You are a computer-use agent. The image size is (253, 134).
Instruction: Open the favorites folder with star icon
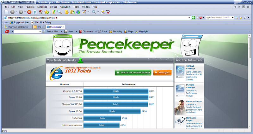pyautogui.click(x=67, y=12)
